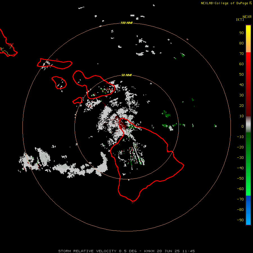Viewport: 253px width, 253px height.
Task: Click the 80 value on velocity scale
Action: point(241,43)
